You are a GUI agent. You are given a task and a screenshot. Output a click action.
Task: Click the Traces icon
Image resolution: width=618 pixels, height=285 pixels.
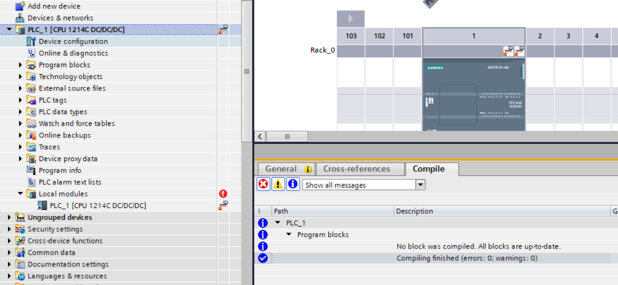tap(31, 147)
